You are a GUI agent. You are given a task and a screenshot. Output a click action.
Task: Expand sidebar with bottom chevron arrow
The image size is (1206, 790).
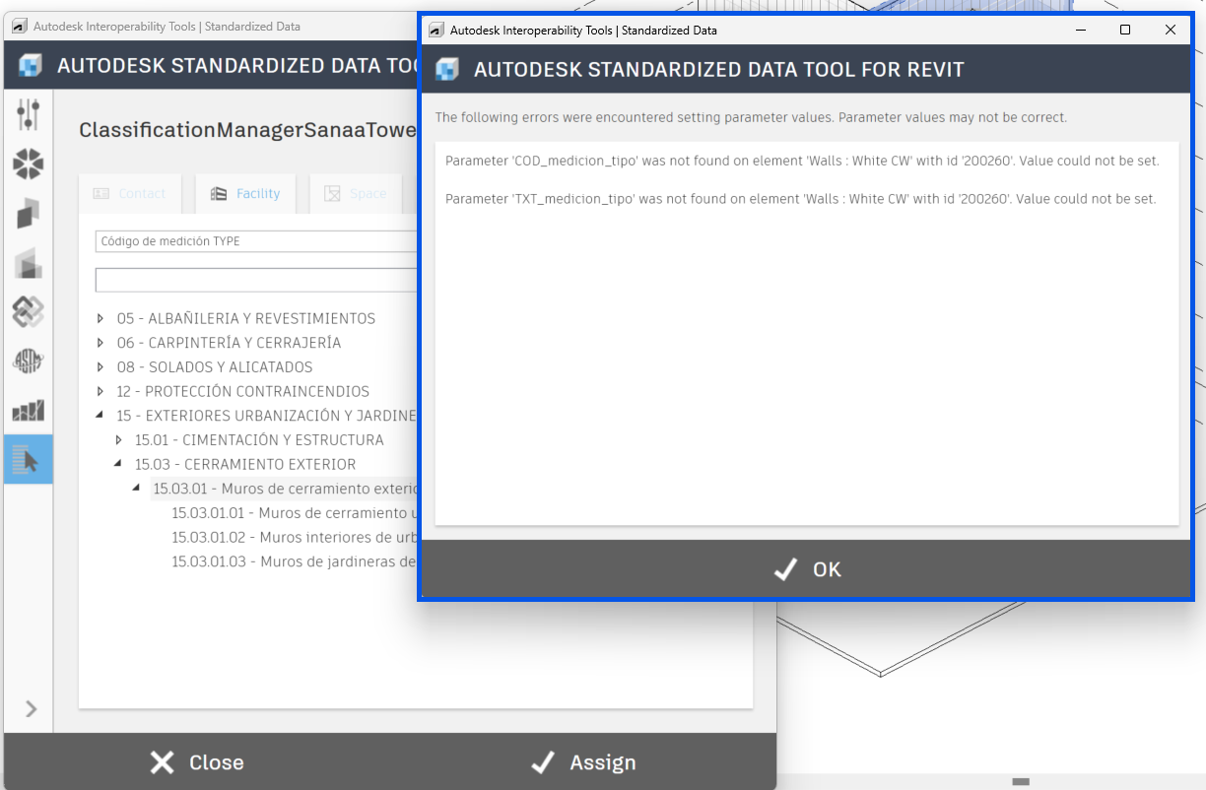[x=31, y=708]
